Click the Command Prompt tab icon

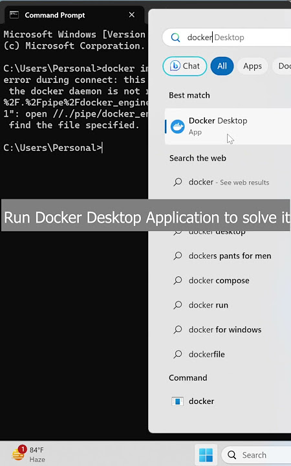click(x=14, y=15)
